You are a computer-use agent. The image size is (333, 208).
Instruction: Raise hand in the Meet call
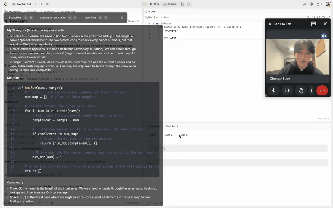tap(301, 90)
